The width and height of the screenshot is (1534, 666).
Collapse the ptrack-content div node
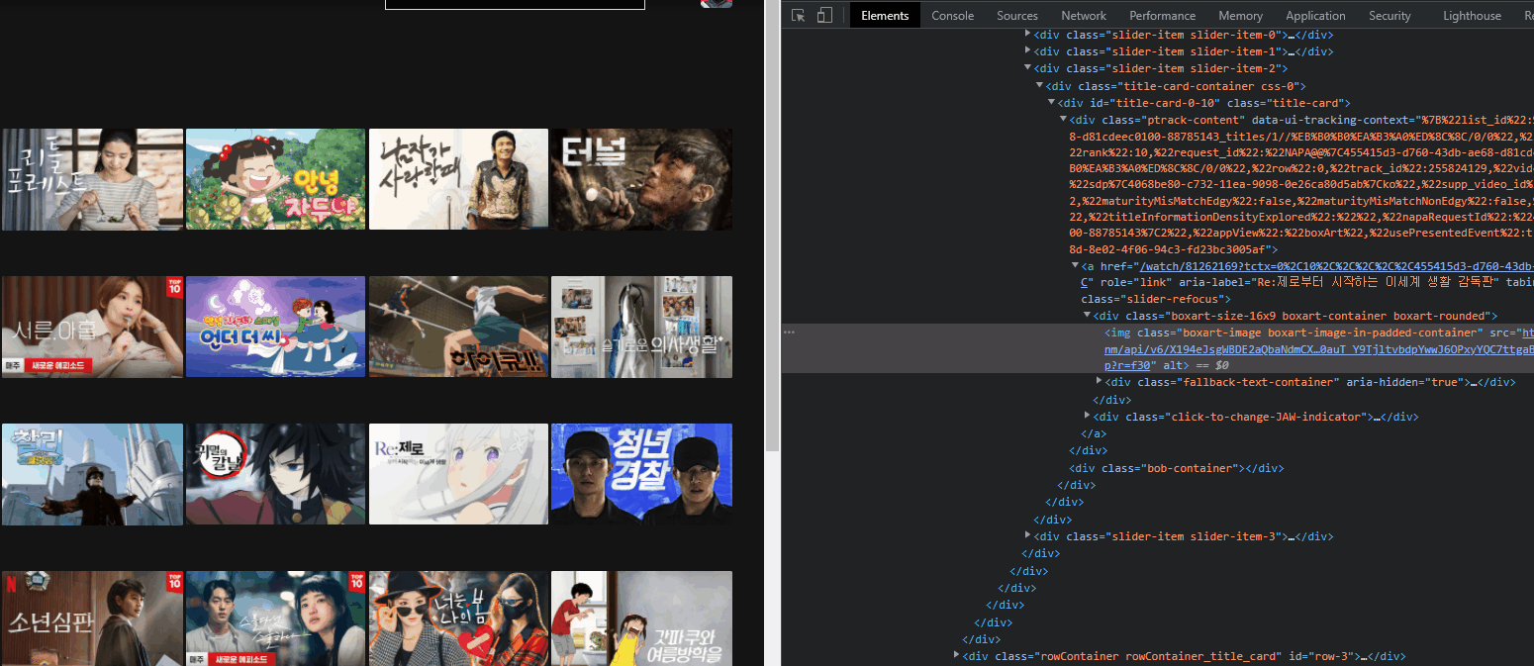coord(1064,120)
